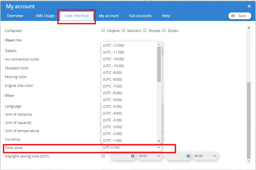Switch to the SMS Usage tab
This screenshot has width=256, height=170.
[x=45, y=16]
